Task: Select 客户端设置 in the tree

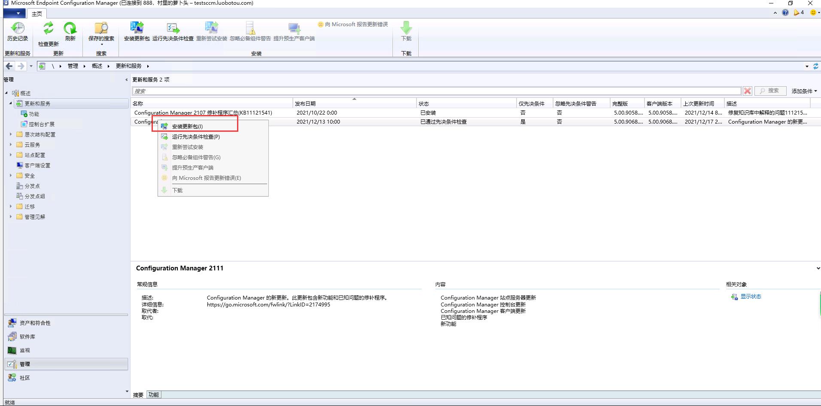Action: coord(37,166)
